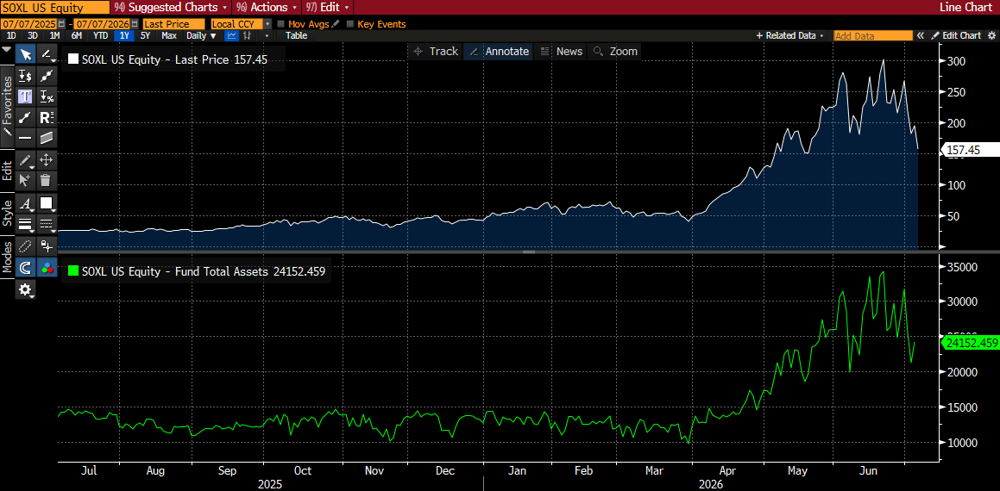Viewport: 1000px width, 491px height.
Task: Enable the Mov Avgs checkbox
Action: click(281, 24)
